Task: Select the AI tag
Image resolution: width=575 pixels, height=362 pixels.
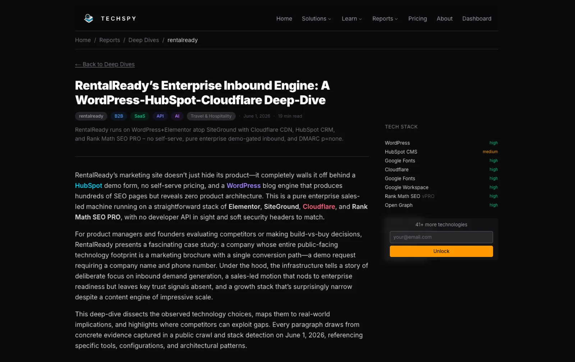Action: click(177, 116)
